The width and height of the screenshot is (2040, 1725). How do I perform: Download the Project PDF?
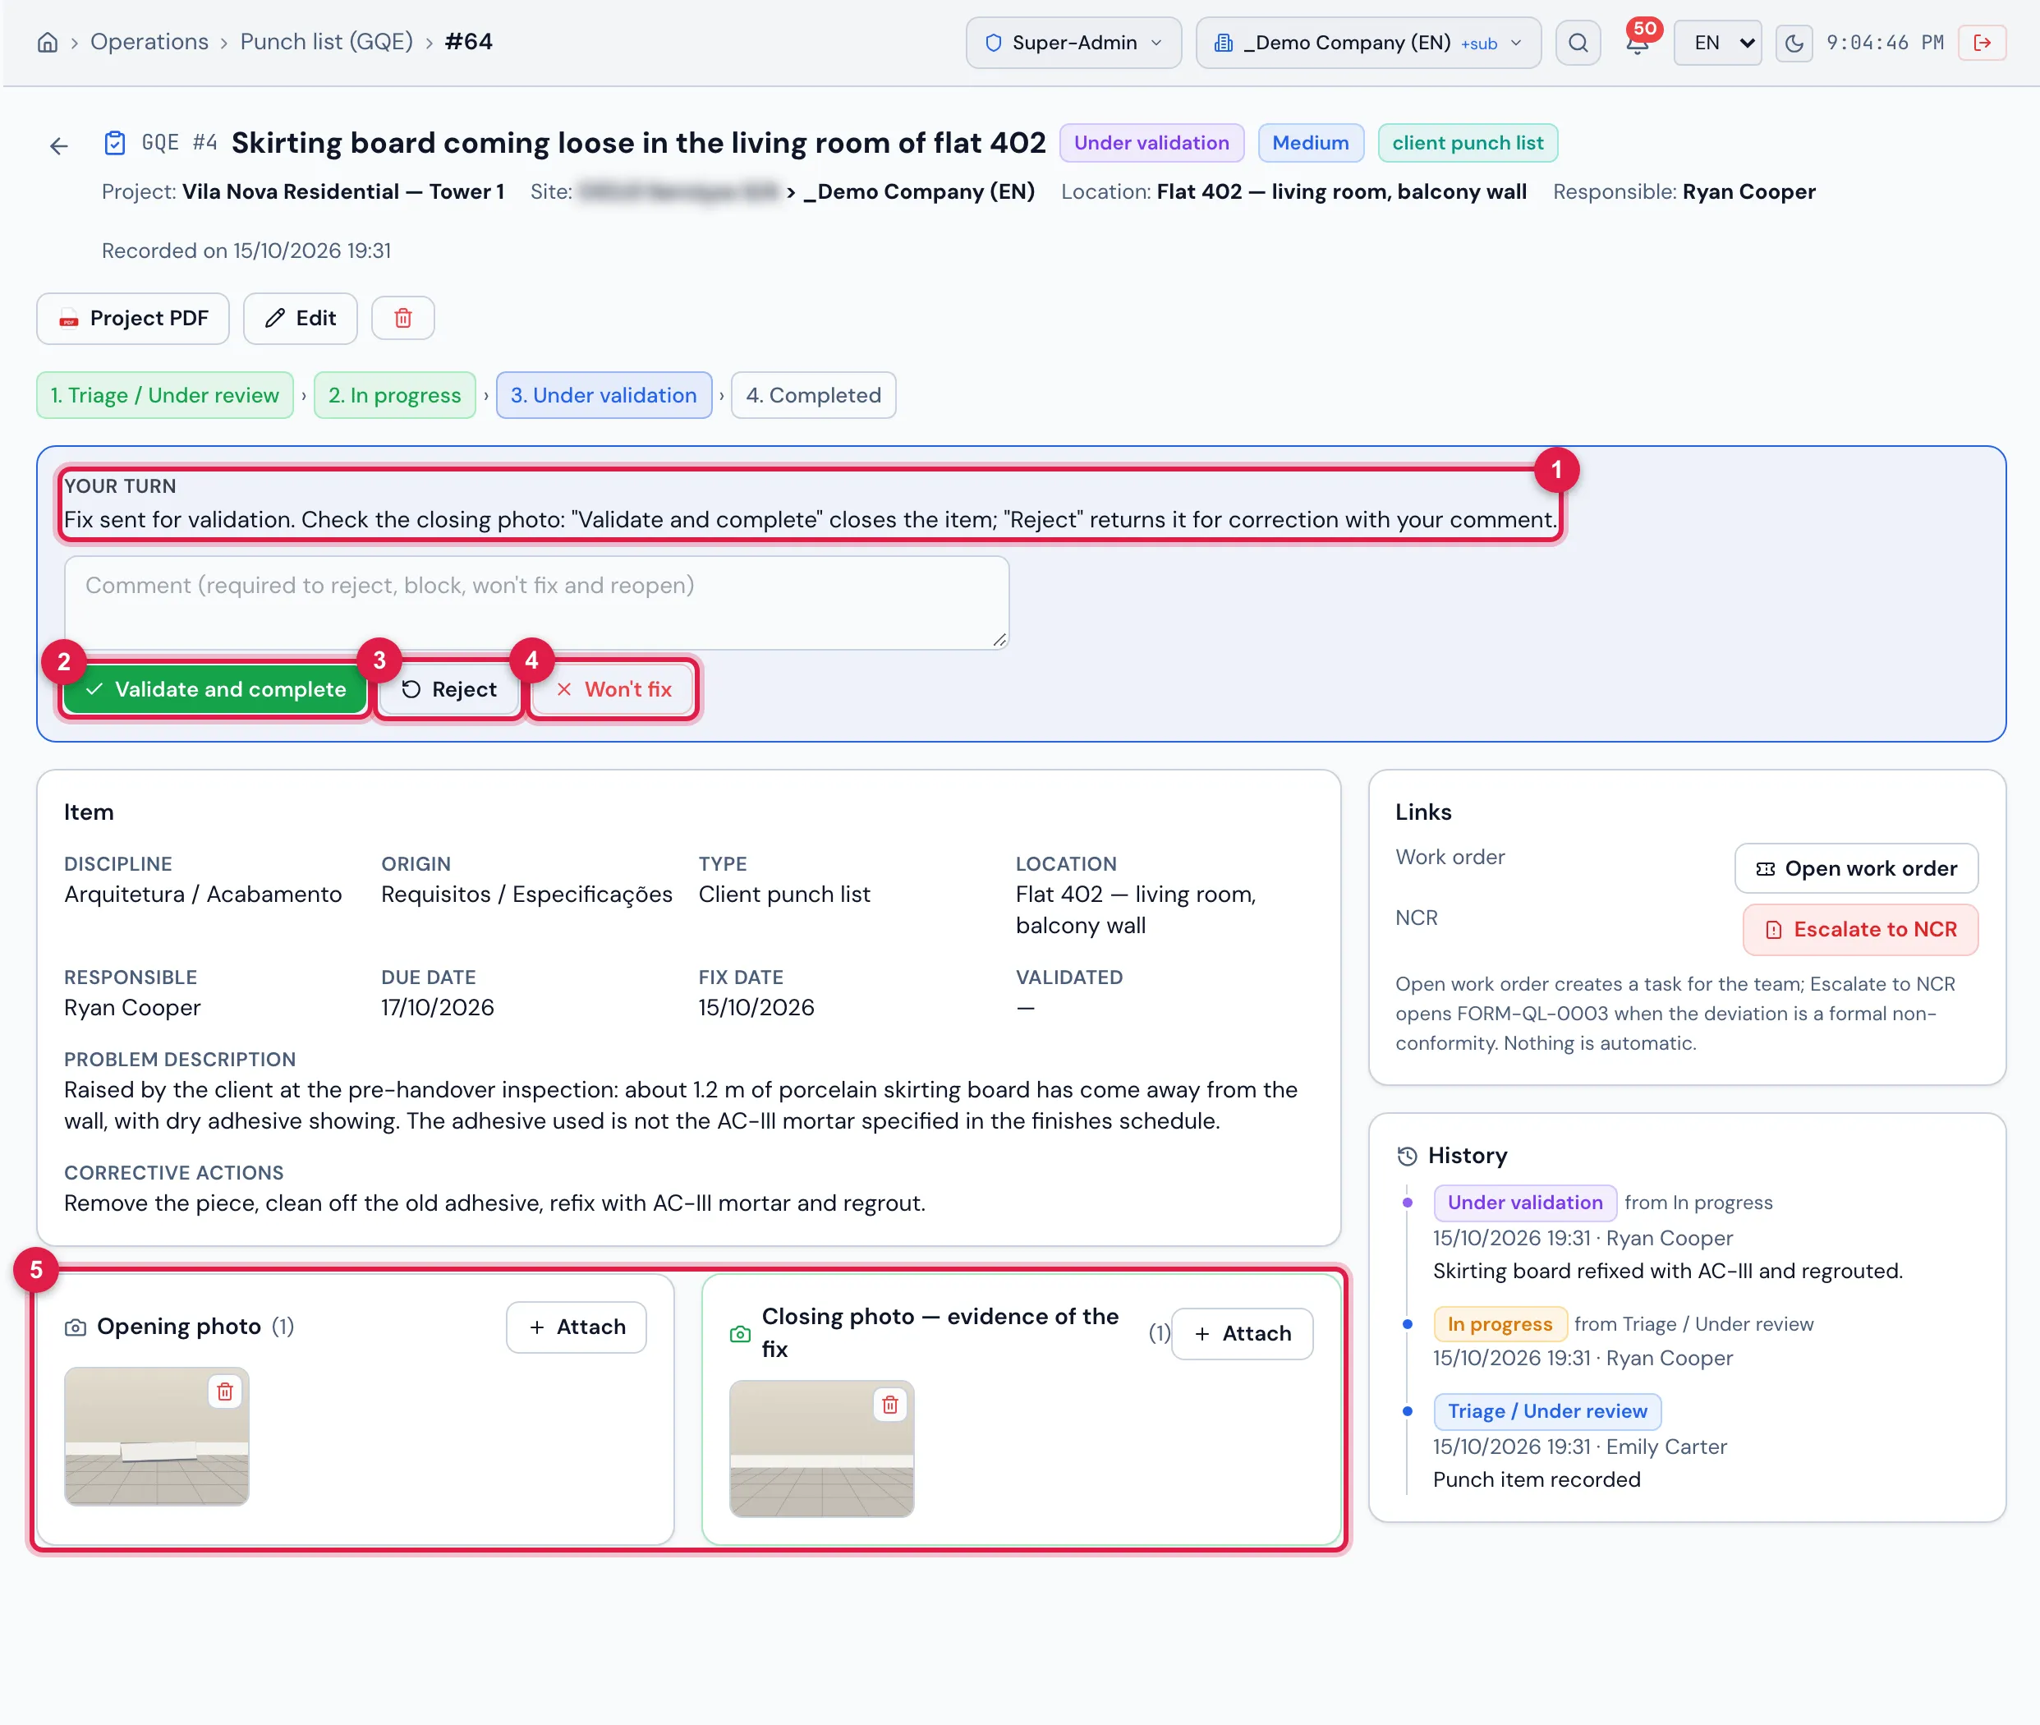pyautogui.click(x=133, y=318)
